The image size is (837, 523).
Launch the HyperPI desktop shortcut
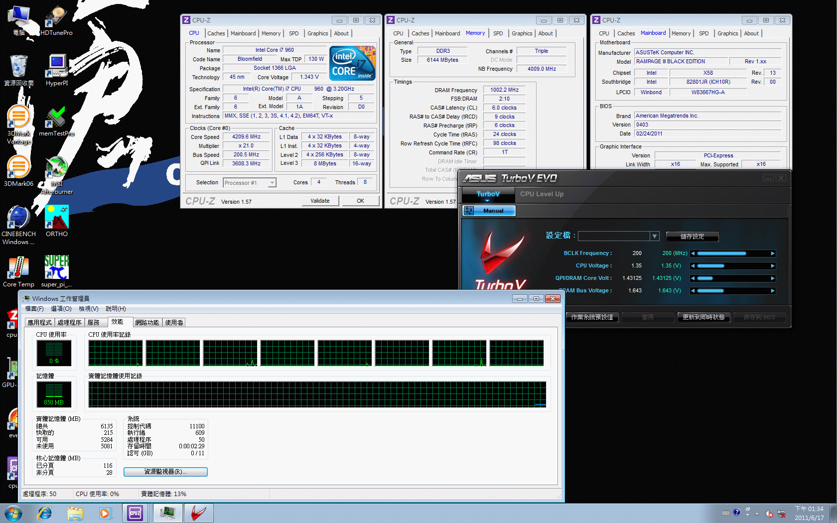click(x=57, y=71)
